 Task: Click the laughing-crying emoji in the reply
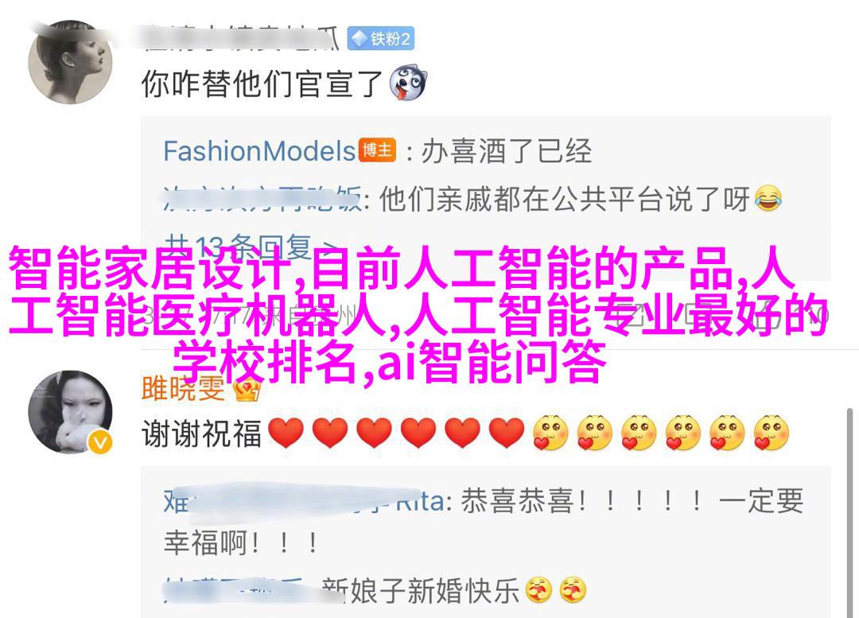click(x=768, y=199)
